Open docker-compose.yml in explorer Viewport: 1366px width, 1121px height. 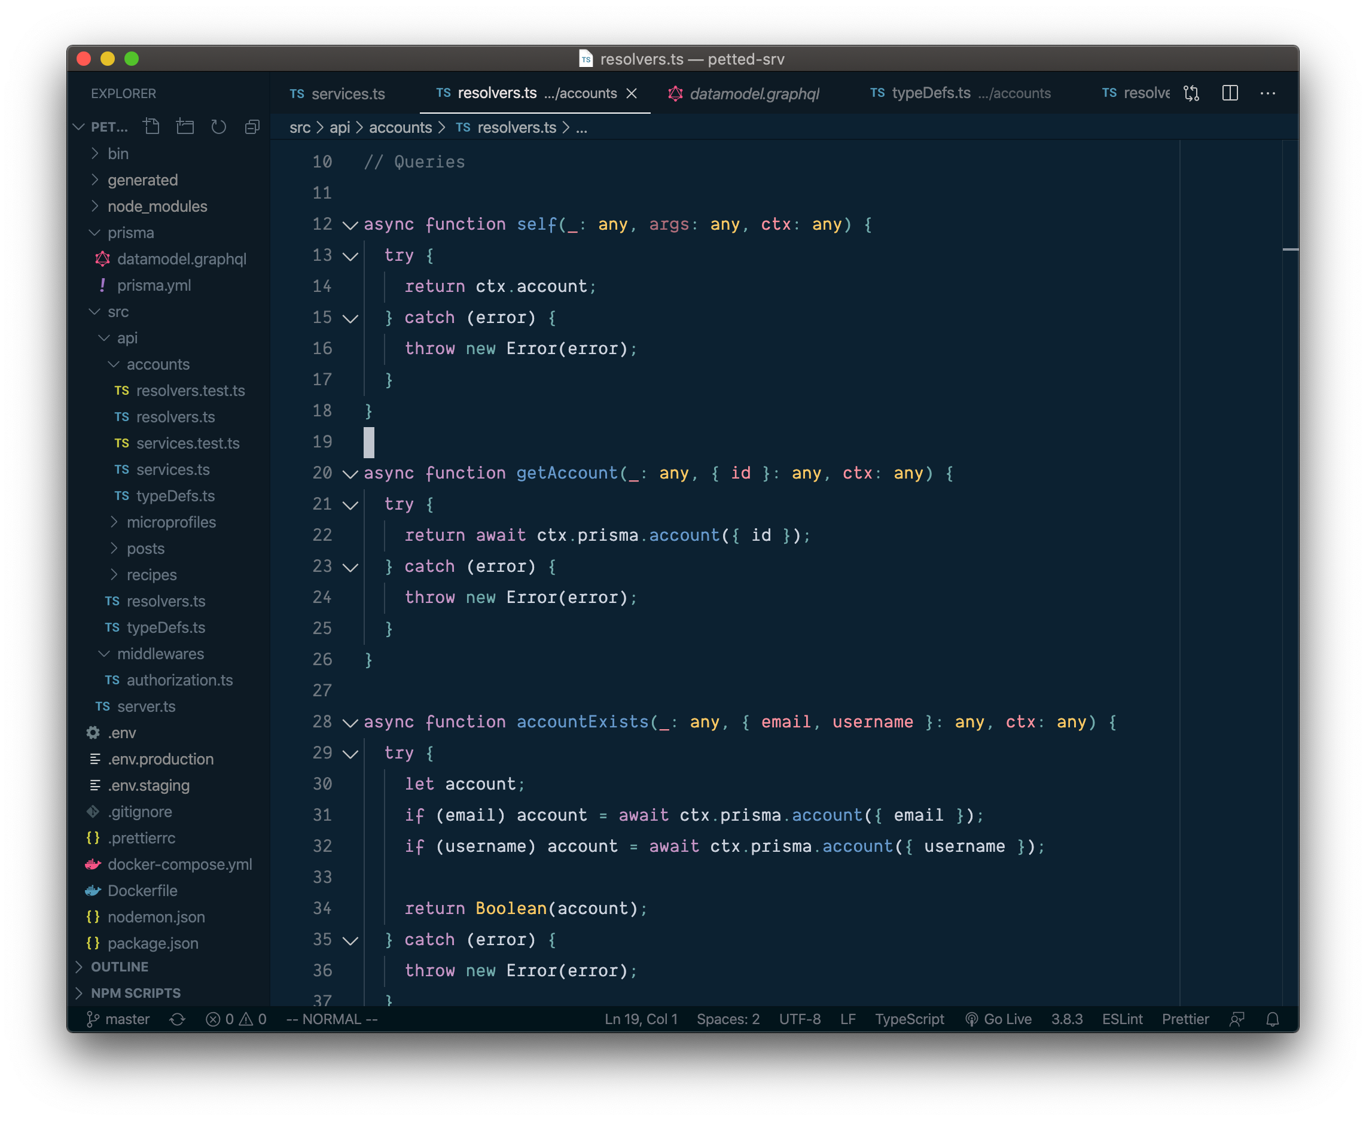(169, 864)
